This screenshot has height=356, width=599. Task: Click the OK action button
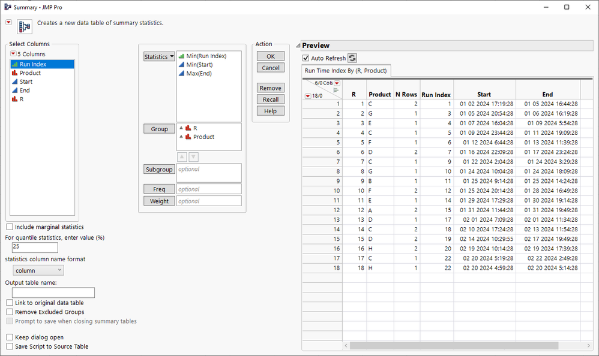click(271, 56)
